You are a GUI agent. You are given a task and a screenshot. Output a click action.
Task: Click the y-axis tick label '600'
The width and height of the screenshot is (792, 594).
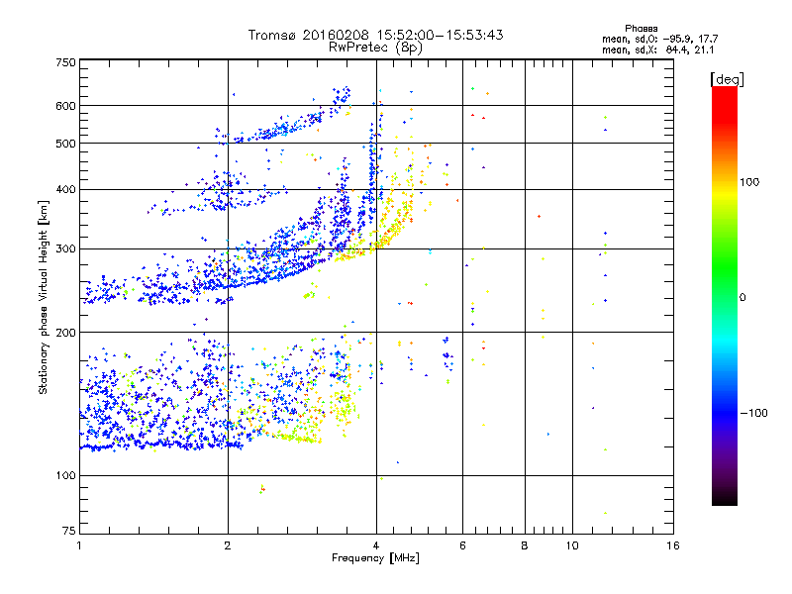click(x=65, y=106)
